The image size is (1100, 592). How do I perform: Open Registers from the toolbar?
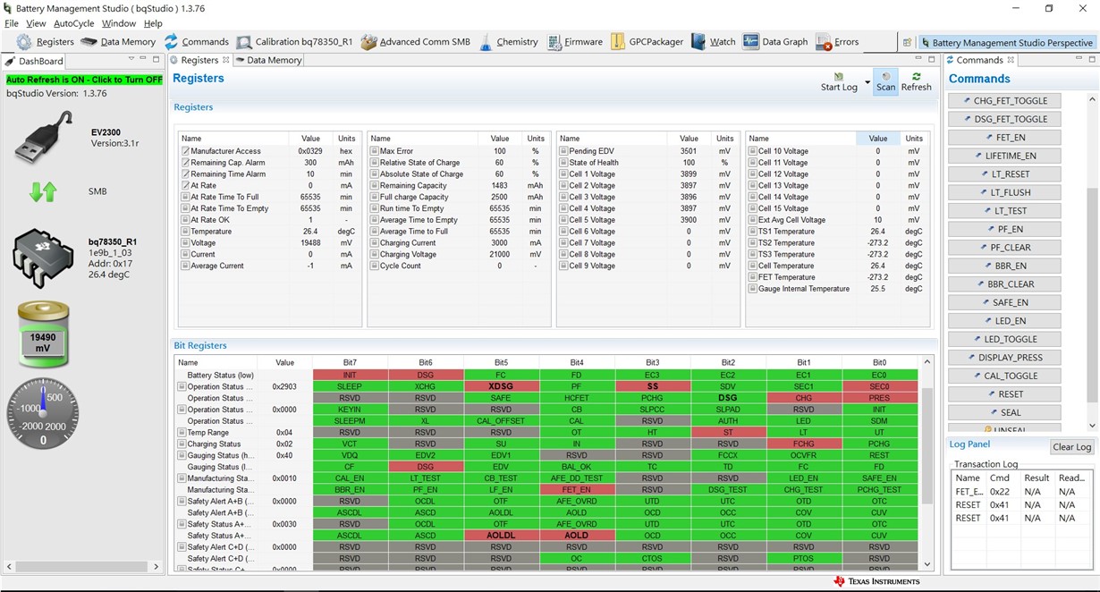[45, 42]
